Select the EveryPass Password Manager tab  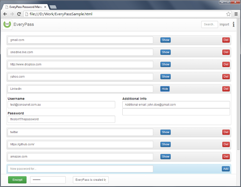coord(26,7)
